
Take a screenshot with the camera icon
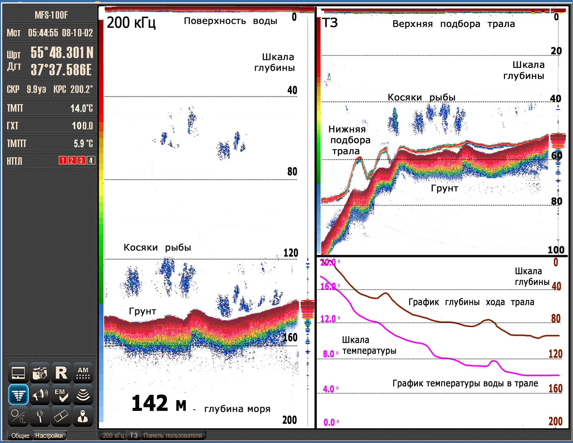click(40, 372)
